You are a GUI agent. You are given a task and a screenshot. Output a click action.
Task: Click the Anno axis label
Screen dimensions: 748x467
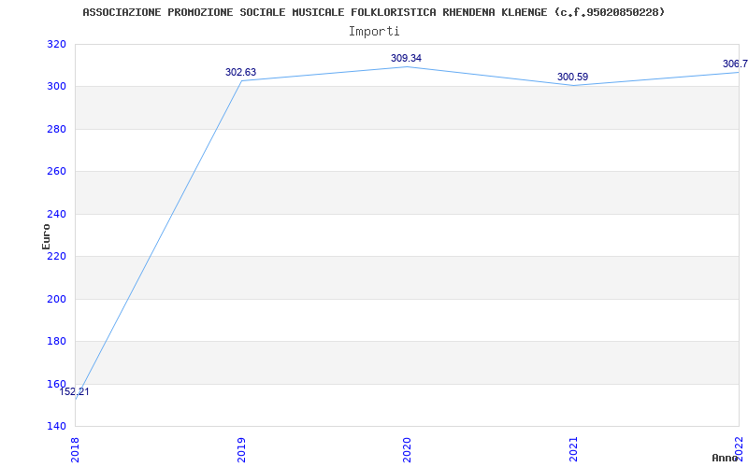pos(726,458)
